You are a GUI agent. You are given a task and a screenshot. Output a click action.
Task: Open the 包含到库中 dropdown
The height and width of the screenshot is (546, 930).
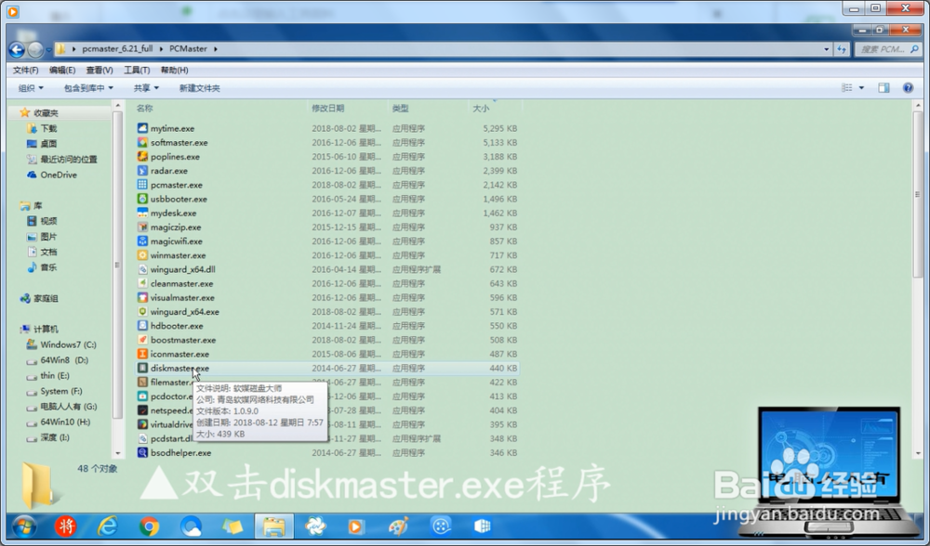pos(88,87)
